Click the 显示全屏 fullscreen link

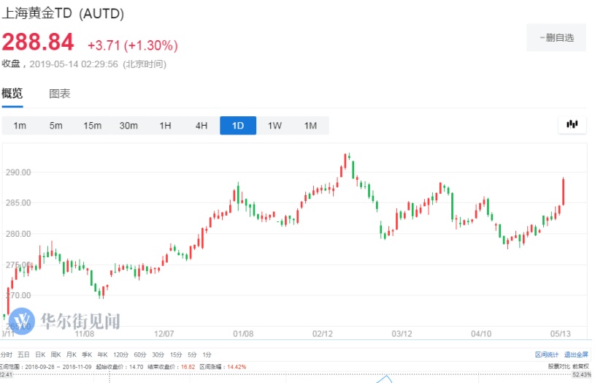pos(577,354)
